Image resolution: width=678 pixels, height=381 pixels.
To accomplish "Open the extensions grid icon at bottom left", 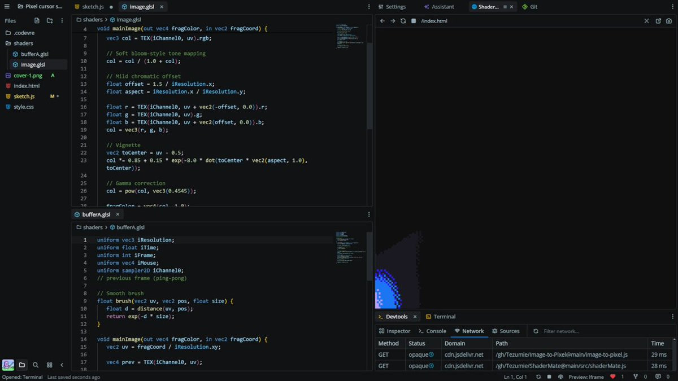I will tap(49, 365).
